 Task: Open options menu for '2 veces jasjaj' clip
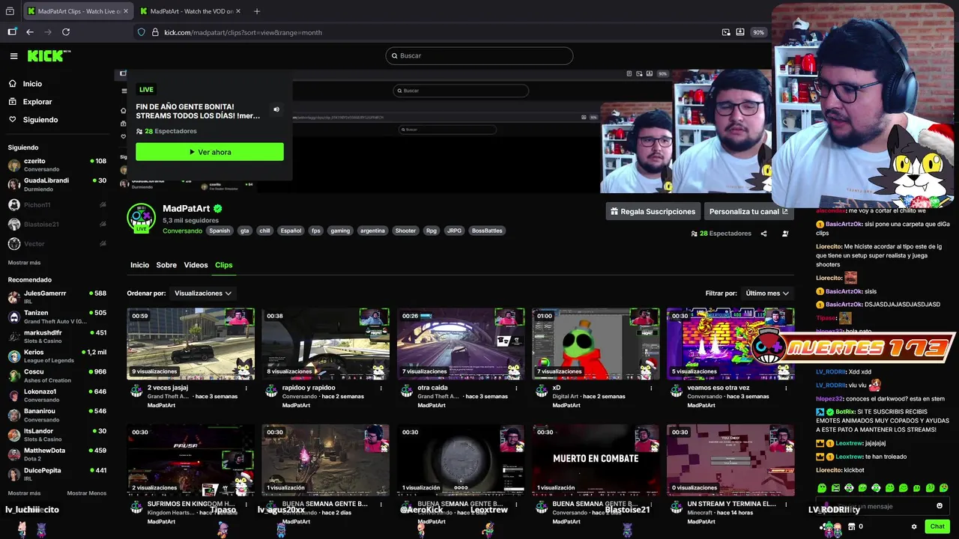click(x=246, y=388)
